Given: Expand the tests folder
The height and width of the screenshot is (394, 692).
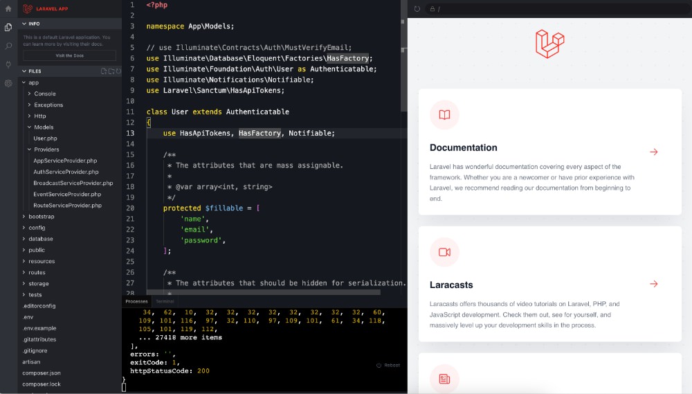Looking at the screenshot, I should pyautogui.click(x=24, y=294).
